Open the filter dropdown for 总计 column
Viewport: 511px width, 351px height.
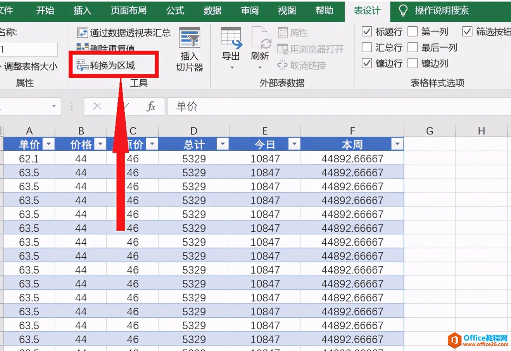tap(222, 145)
